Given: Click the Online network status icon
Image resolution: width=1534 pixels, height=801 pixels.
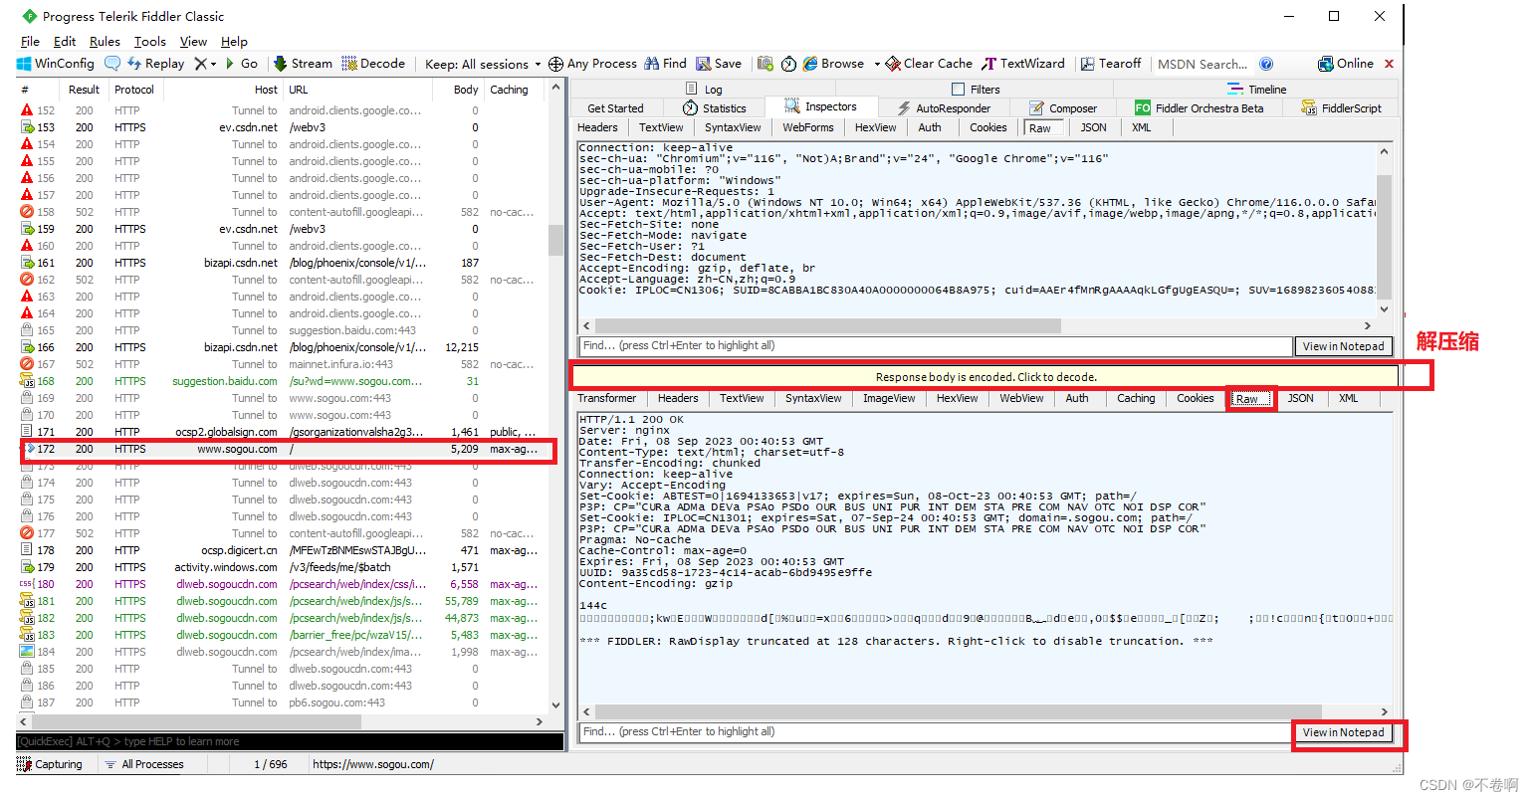Looking at the screenshot, I should coord(1346,64).
